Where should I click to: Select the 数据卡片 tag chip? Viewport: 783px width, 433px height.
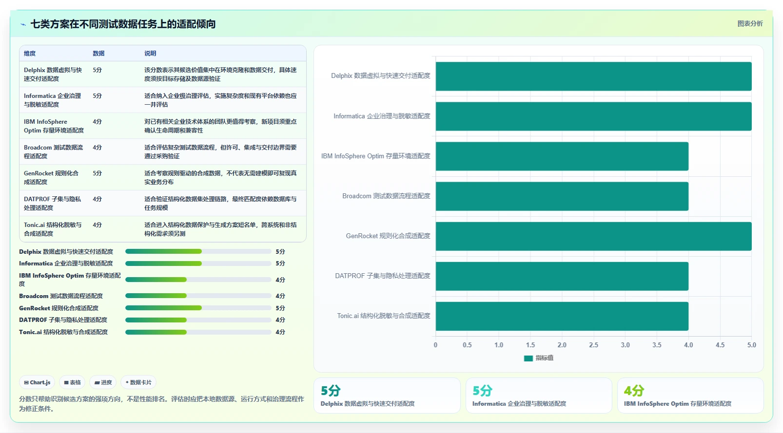click(x=138, y=382)
